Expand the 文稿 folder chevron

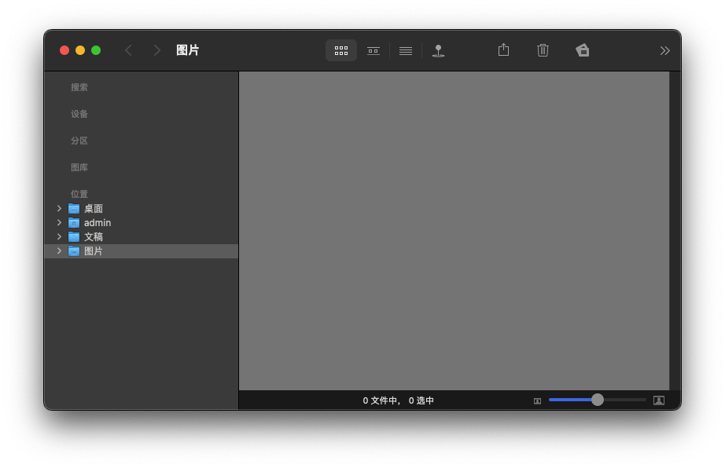tap(59, 237)
